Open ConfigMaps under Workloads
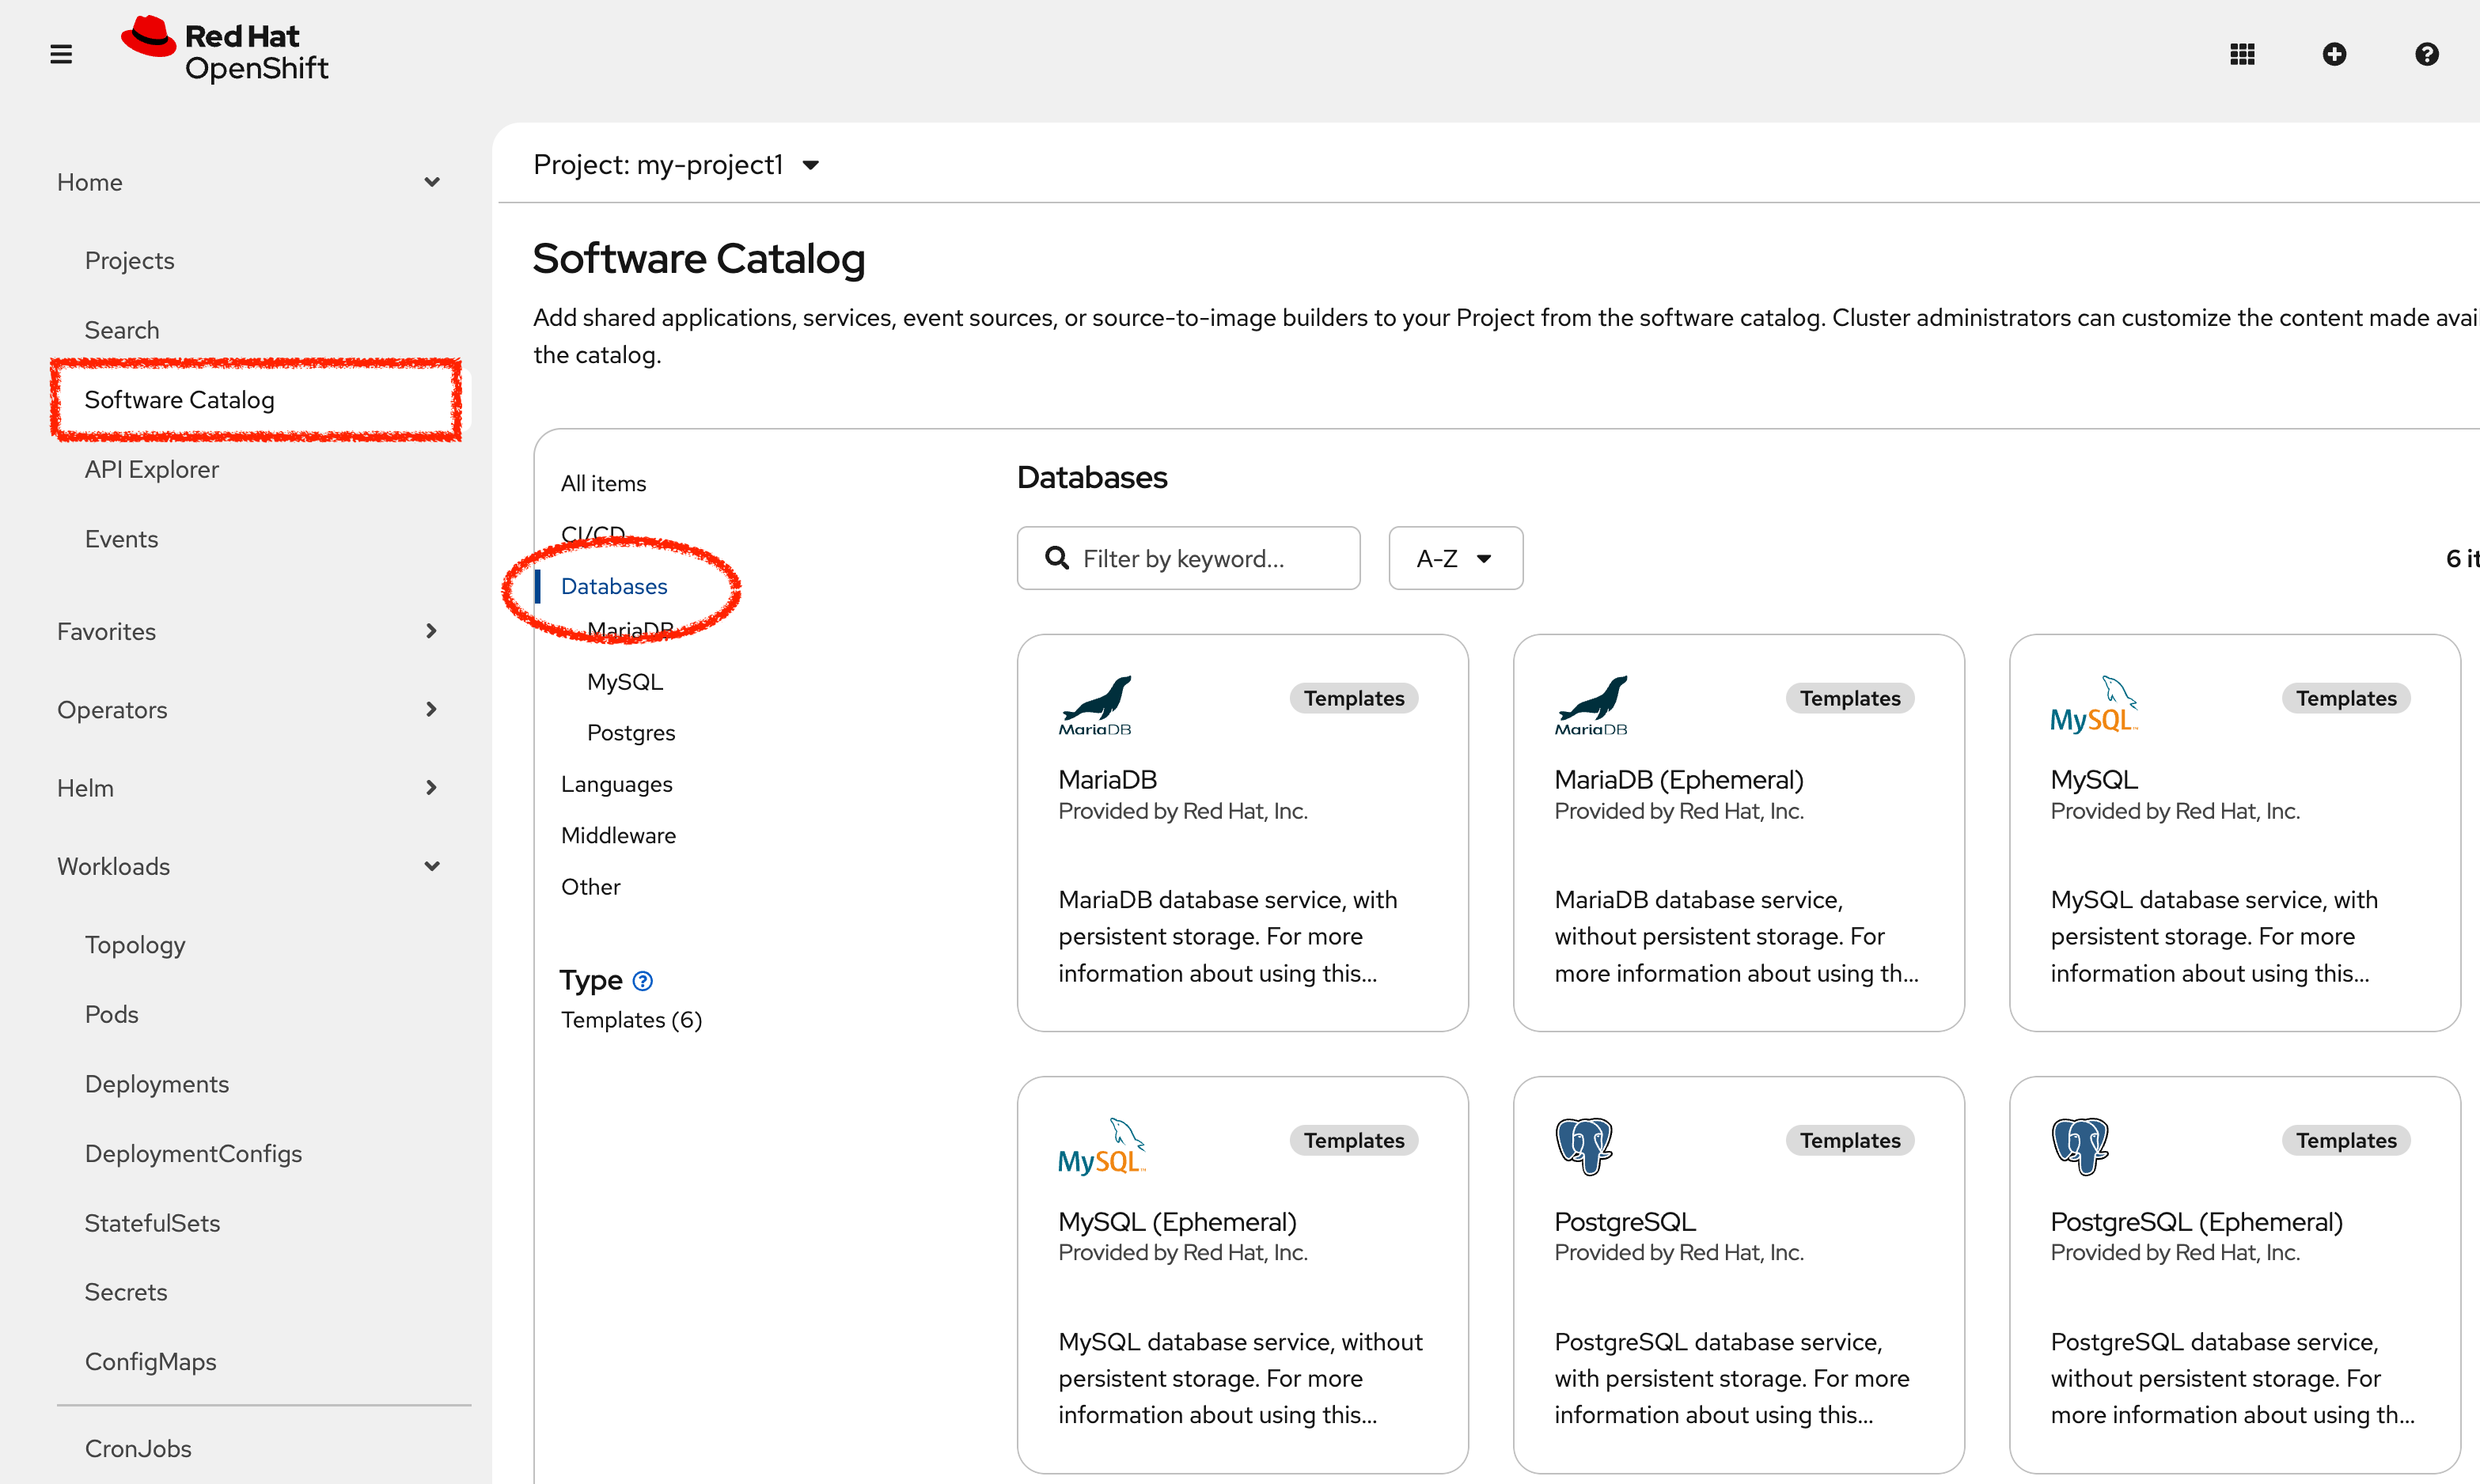 click(x=150, y=1362)
